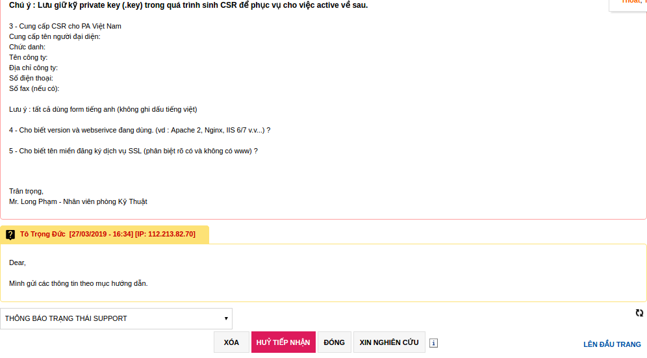Click the Mr. Long Phạm signature line
647x358 pixels.
[78, 201]
